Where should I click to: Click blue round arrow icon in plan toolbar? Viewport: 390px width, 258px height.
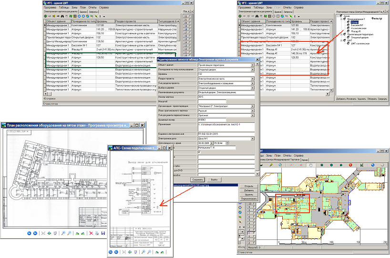(372, 165)
